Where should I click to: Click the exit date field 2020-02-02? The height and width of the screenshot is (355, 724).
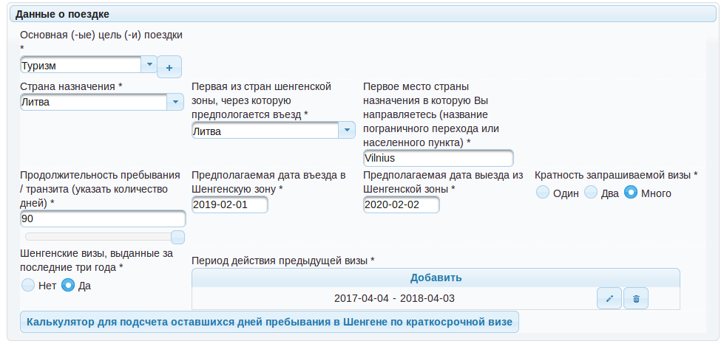tap(402, 204)
